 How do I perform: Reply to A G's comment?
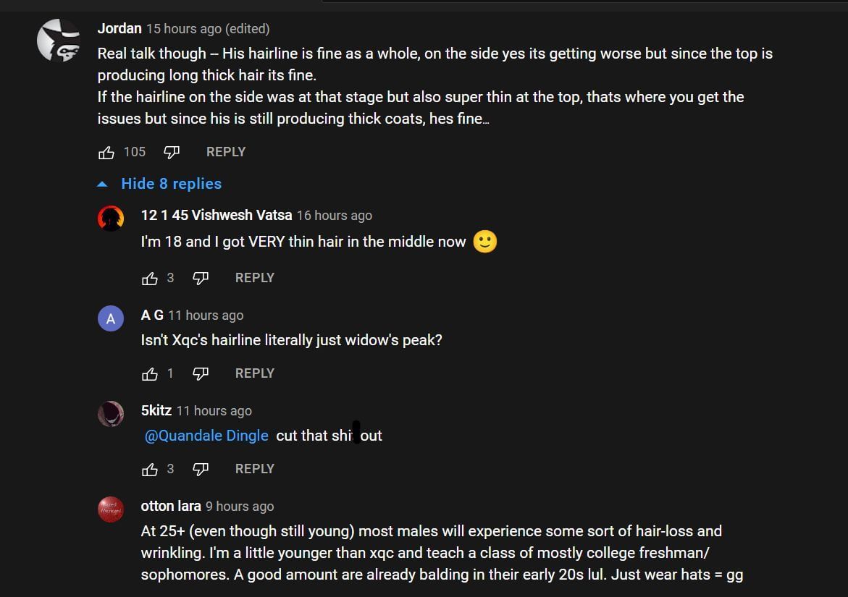tap(255, 373)
